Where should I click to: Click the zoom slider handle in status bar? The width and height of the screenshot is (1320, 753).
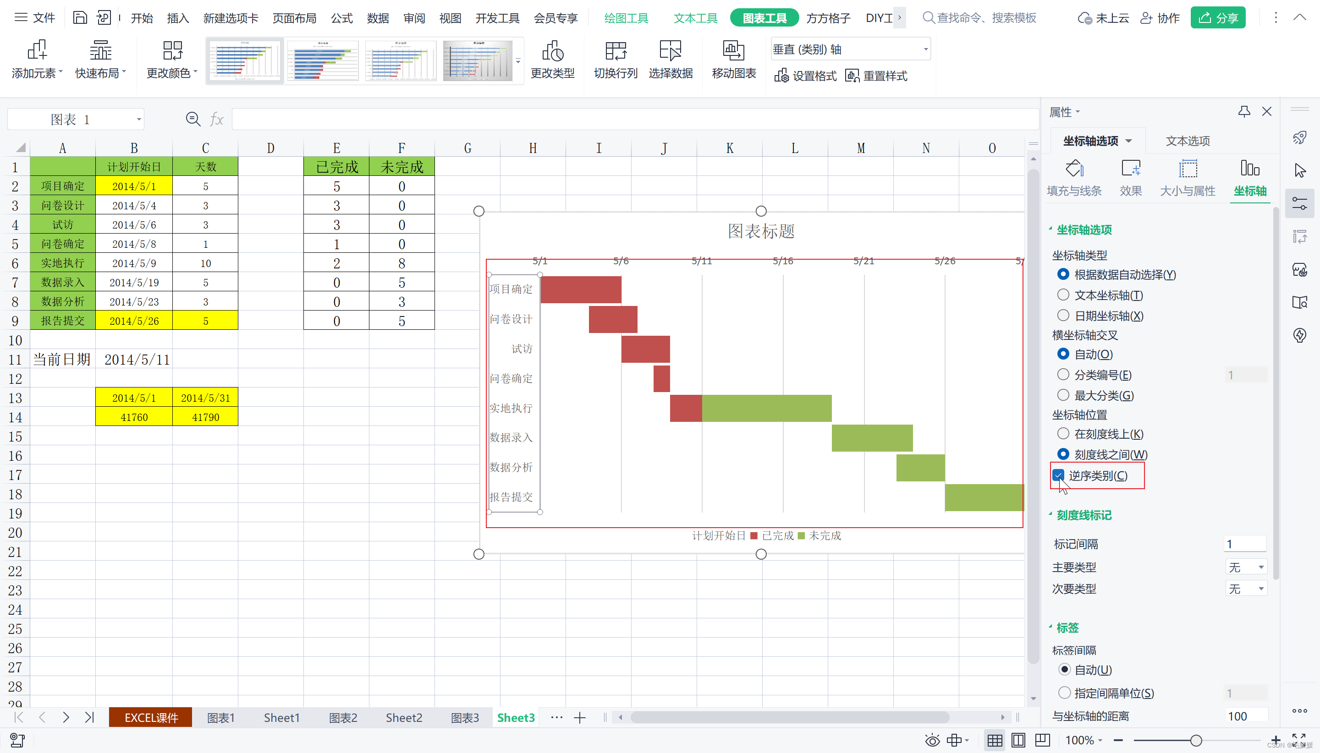[x=1195, y=741]
